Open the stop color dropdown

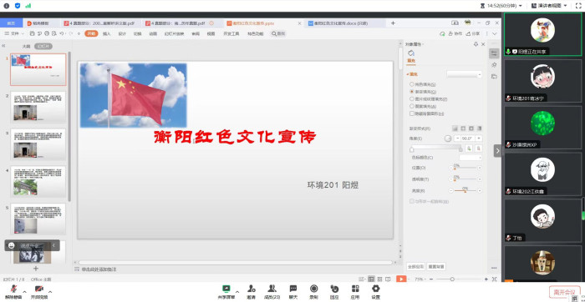[x=471, y=158]
